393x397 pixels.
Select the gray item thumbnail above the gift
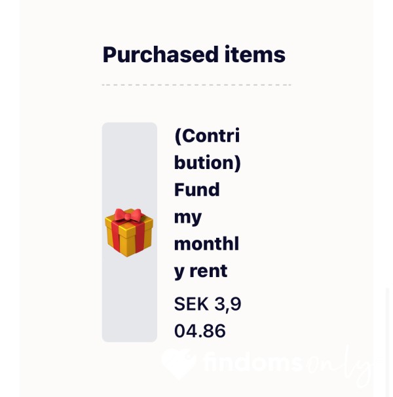[130, 164]
